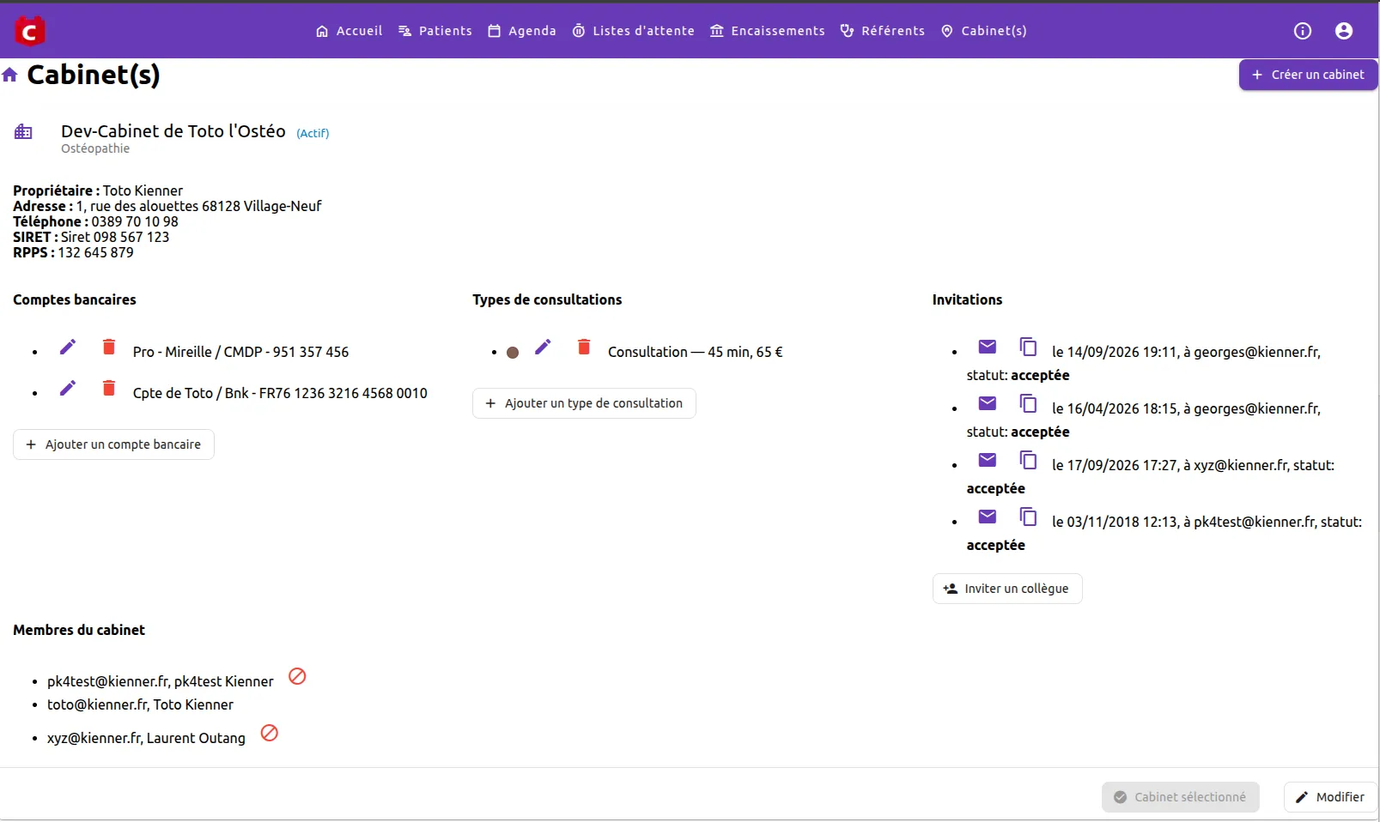Copy invitation link dated 16/04/2026
The height and width of the screenshot is (822, 1380).
[x=1028, y=403]
